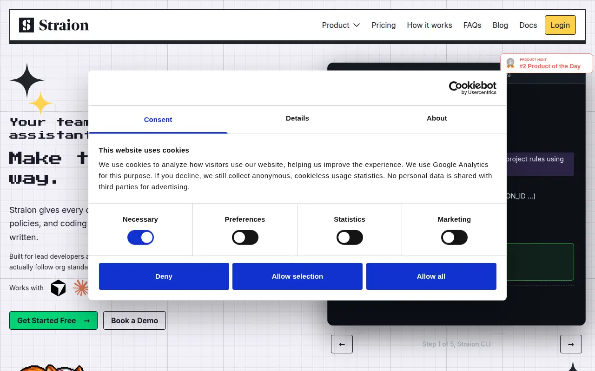The height and width of the screenshot is (371, 595).
Task: Go to previous step with left arrow
Action: pyautogui.click(x=342, y=344)
